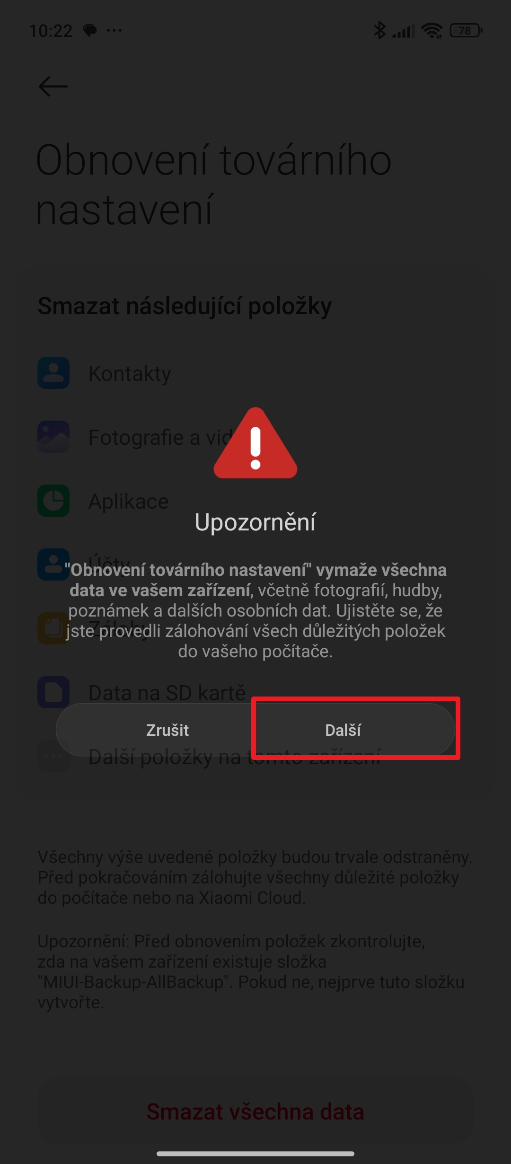This screenshot has width=511, height=1164.
Task: Tap the Bluetooth status icon
Action: point(379,31)
